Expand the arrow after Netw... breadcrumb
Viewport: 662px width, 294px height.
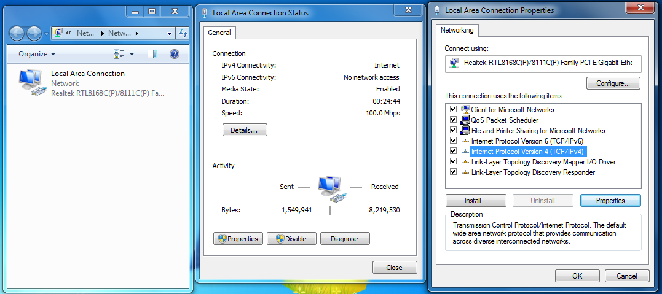coord(137,33)
